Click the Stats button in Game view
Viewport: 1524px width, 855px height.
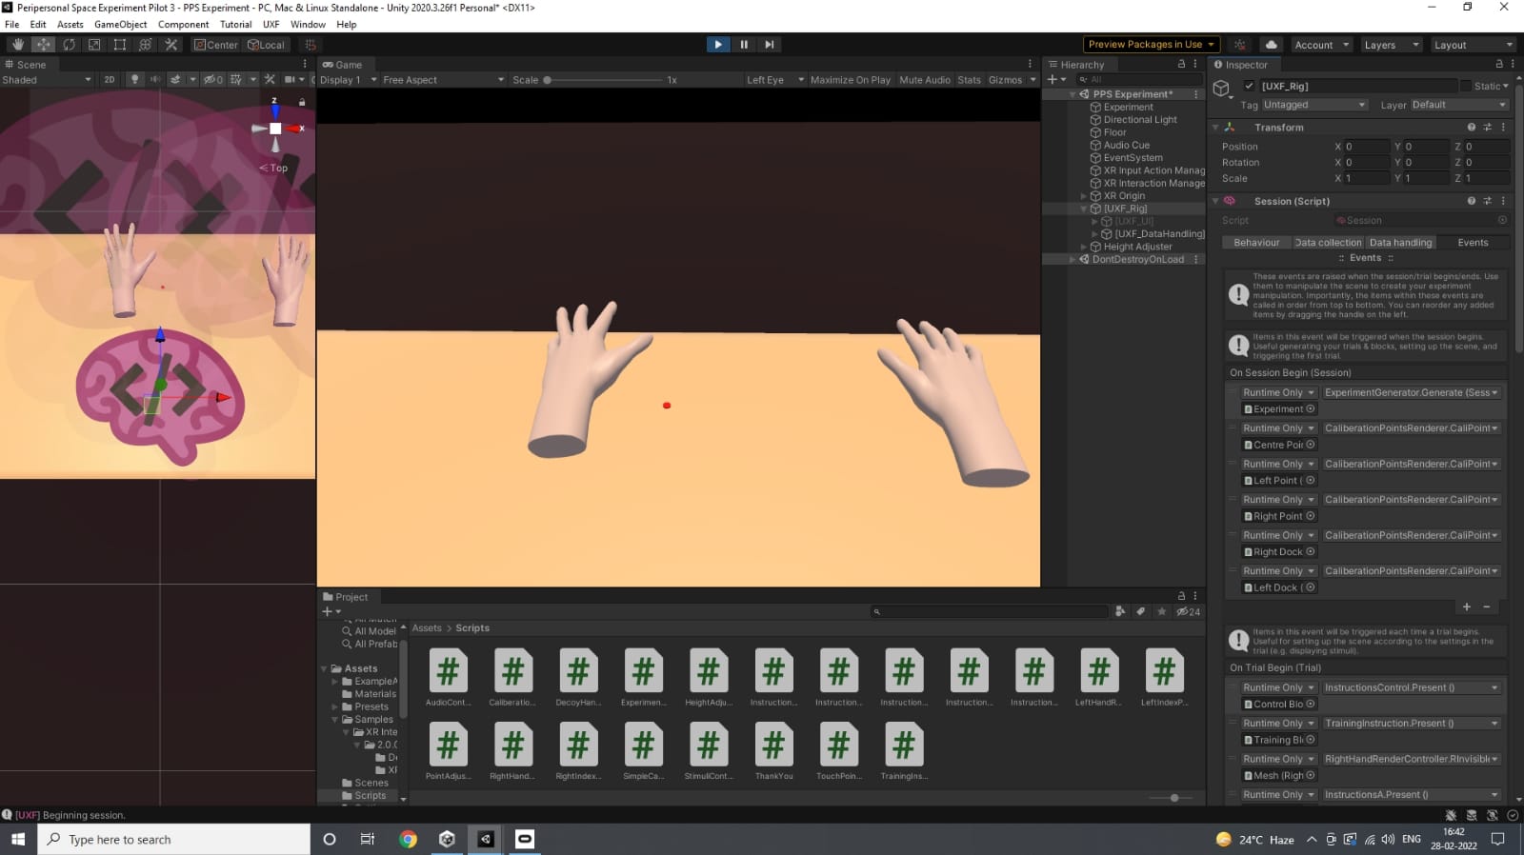pyautogui.click(x=969, y=80)
